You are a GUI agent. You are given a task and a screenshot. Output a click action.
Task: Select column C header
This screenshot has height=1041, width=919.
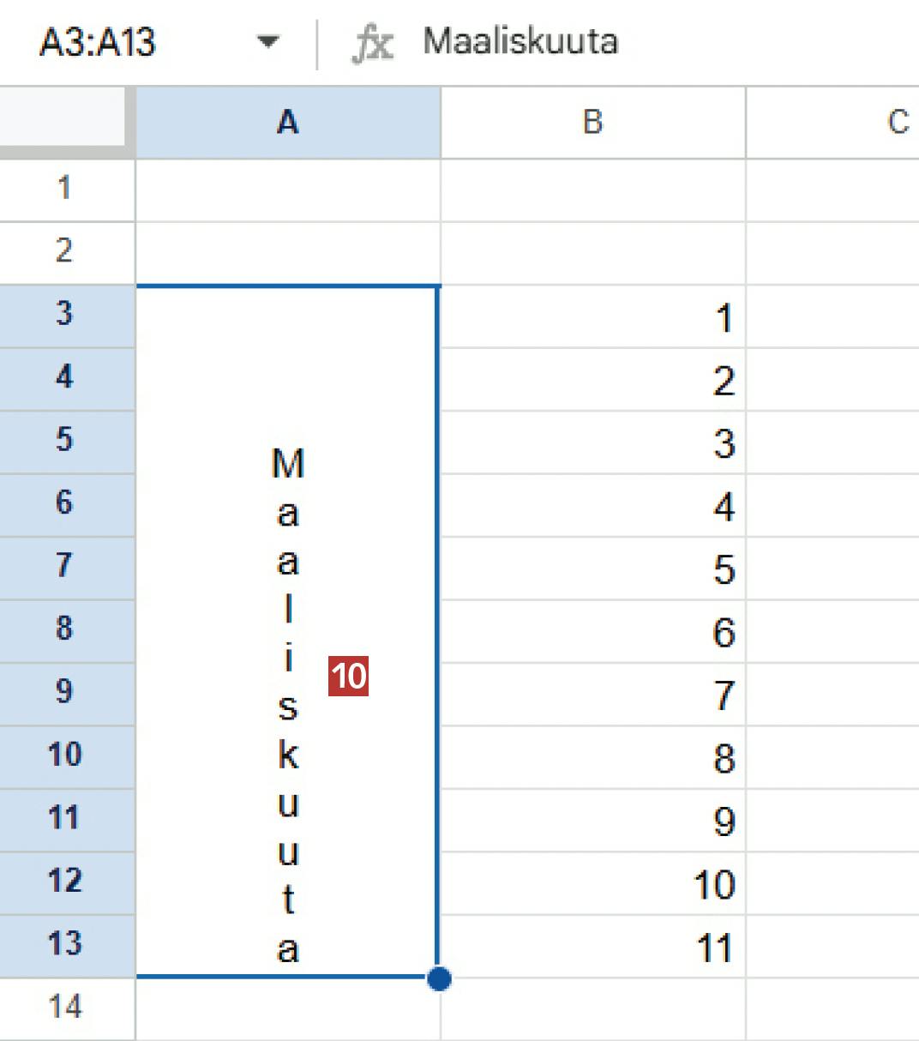click(896, 123)
